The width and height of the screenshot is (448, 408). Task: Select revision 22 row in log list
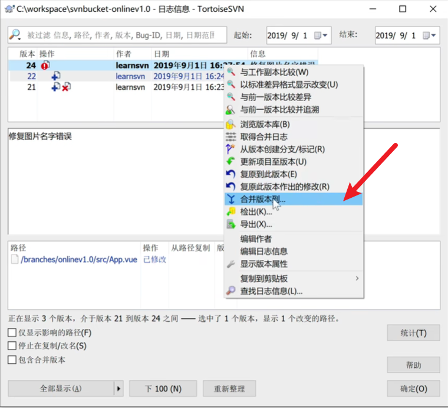click(117, 76)
